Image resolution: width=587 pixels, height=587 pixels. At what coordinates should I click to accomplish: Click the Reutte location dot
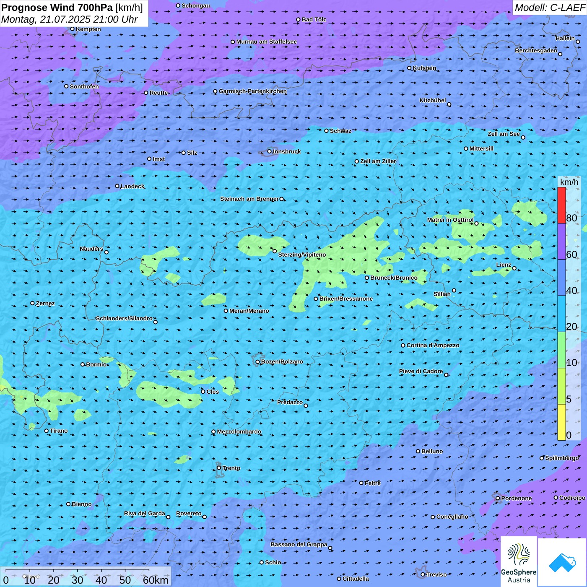click(146, 93)
